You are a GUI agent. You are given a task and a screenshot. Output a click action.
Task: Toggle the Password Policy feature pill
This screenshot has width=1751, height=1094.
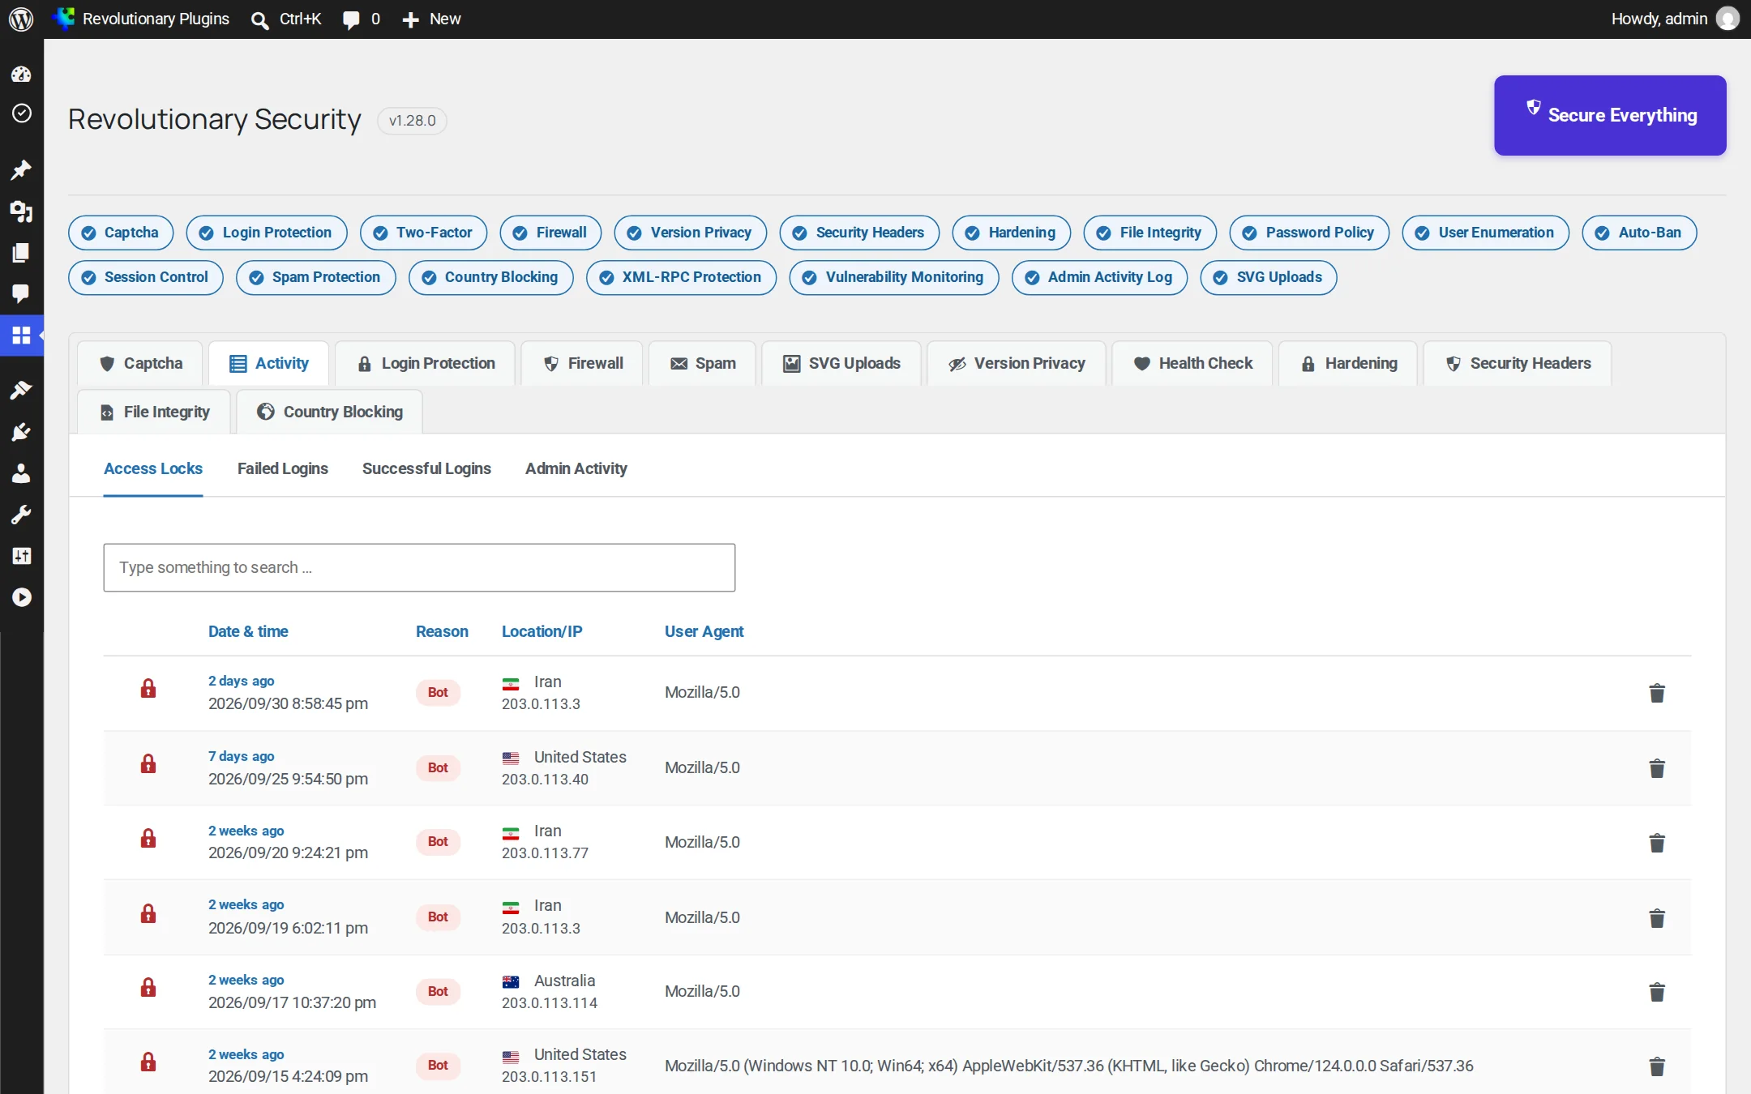[x=1309, y=233]
